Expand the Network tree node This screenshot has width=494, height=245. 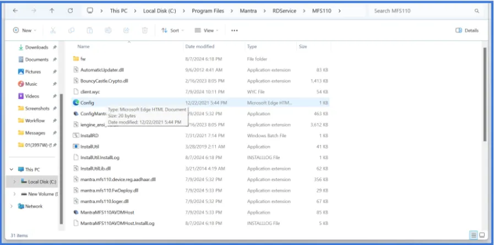[x=12, y=206]
